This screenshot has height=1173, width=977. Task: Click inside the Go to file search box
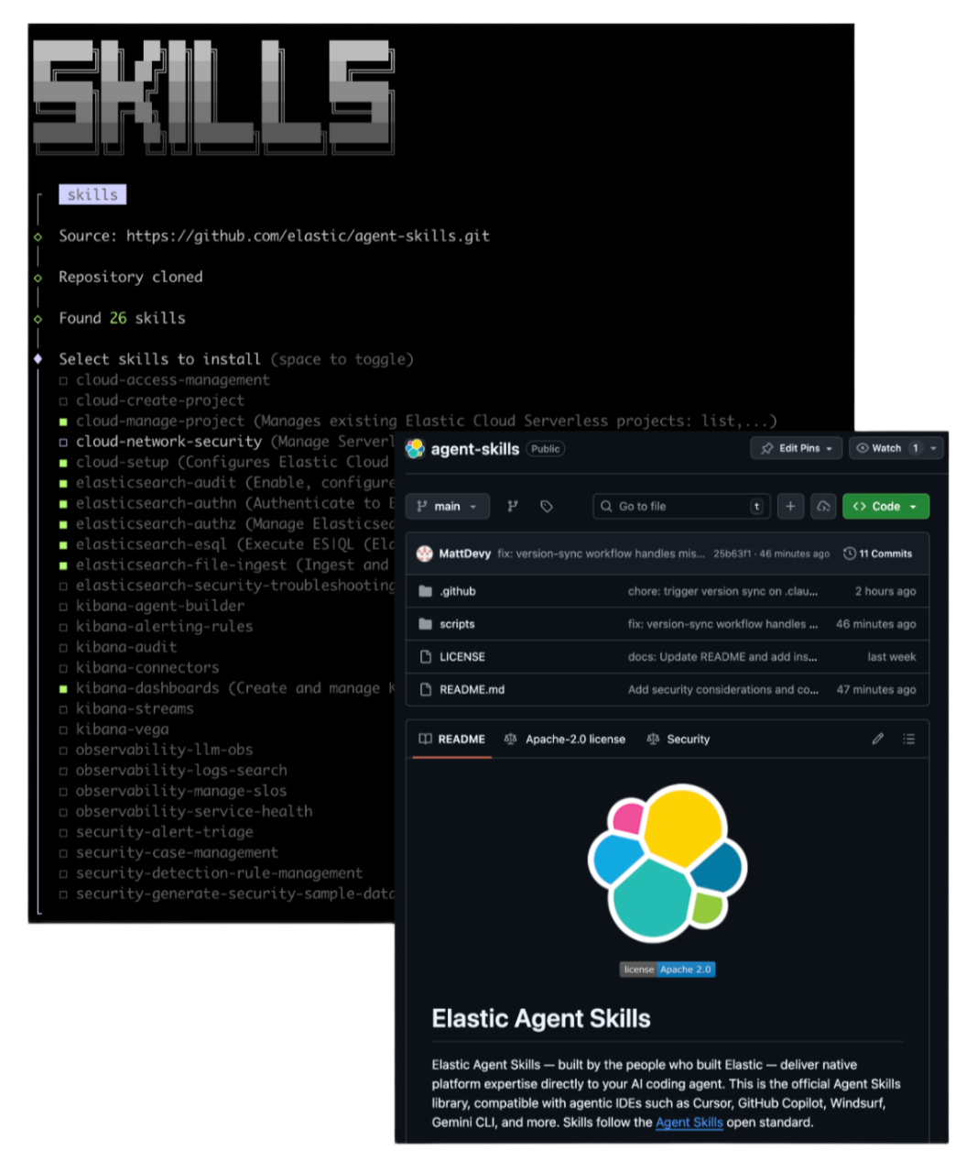tap(681, 506)
